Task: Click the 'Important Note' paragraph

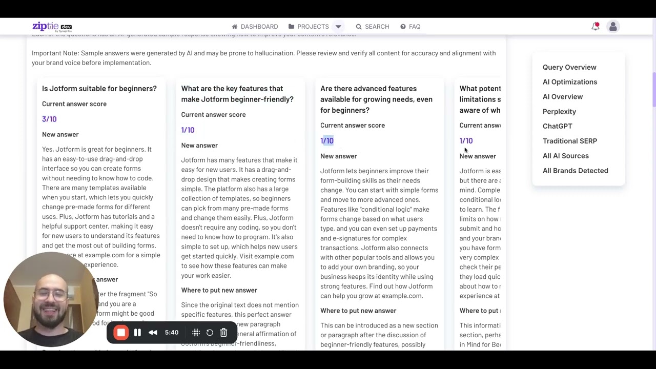Action: pos(263,58)
